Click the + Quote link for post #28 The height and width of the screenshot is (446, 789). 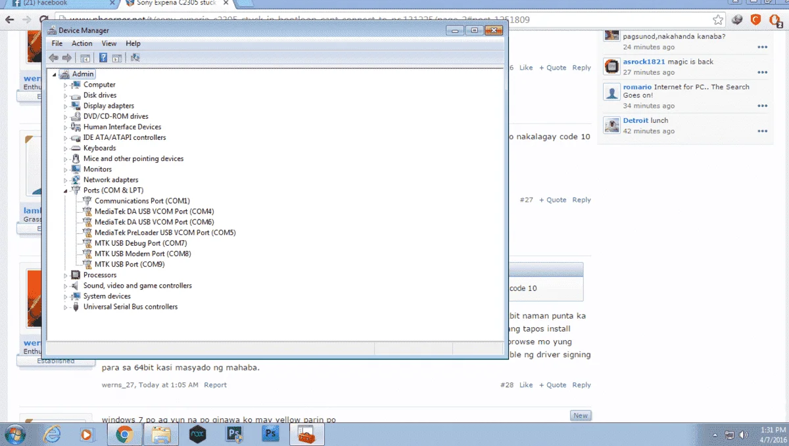click(553, 385)
